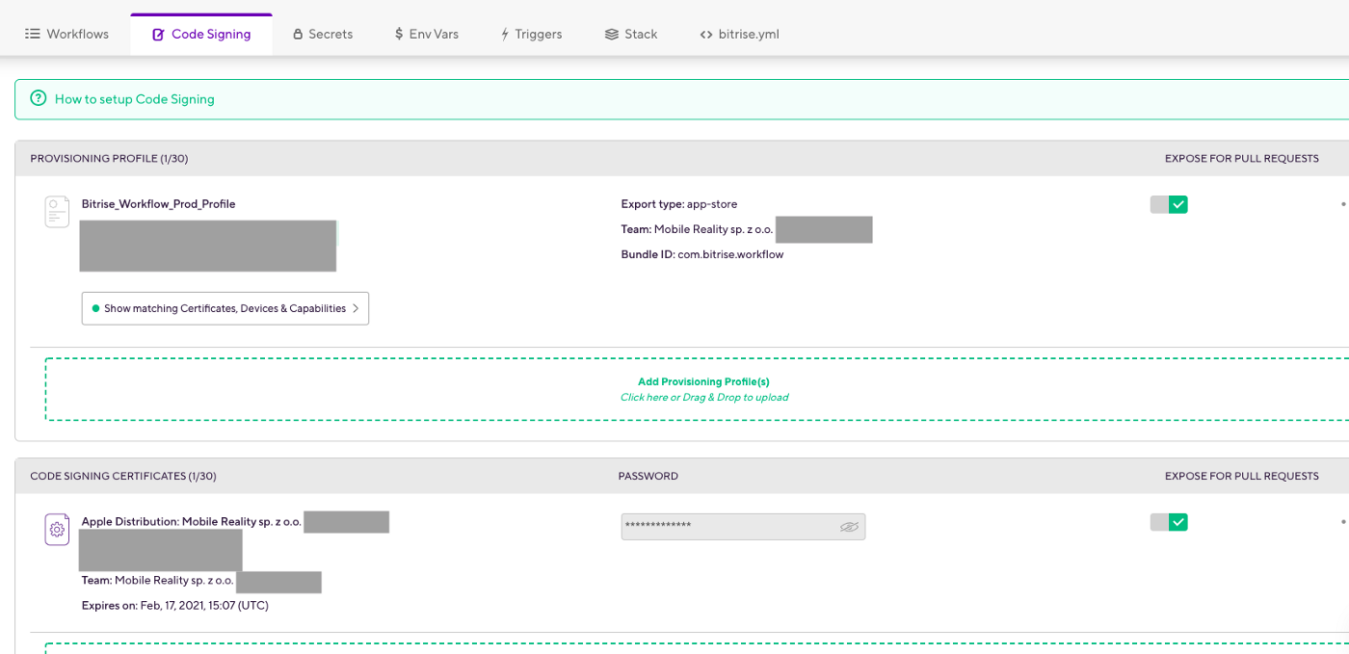The image size is (1349, 654).
Task: Click Bundle ID com.bitrise.workflow text
Action: (x=702, y=254)
